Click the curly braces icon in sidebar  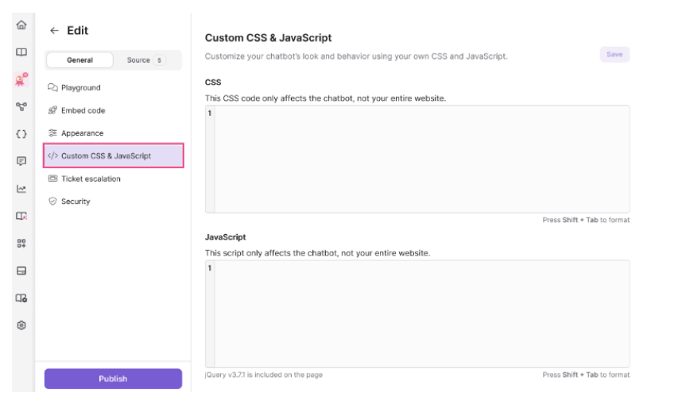click(x=22, y=134)
